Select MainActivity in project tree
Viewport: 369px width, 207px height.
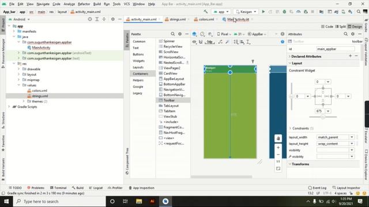[x=41, y=48]
